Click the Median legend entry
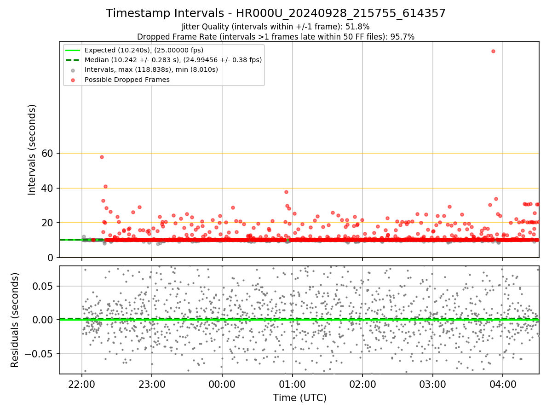 click(173, 60)
